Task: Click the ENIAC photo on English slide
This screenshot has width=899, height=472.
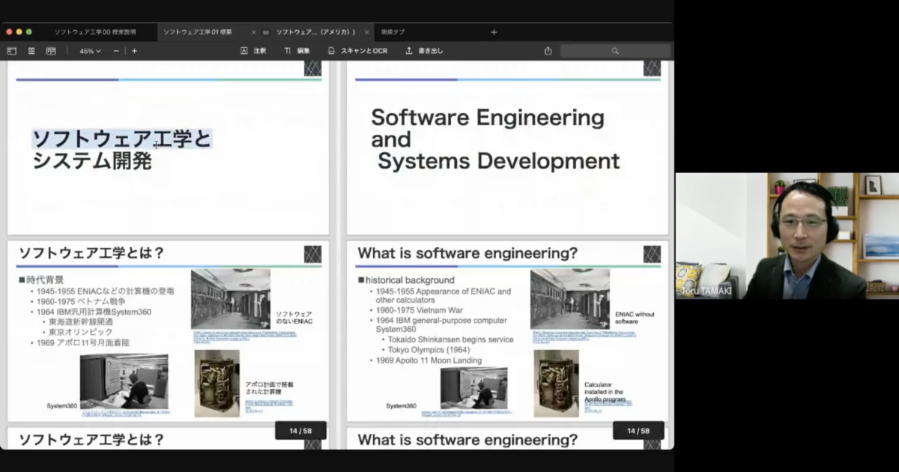Action: coord(569,298)
